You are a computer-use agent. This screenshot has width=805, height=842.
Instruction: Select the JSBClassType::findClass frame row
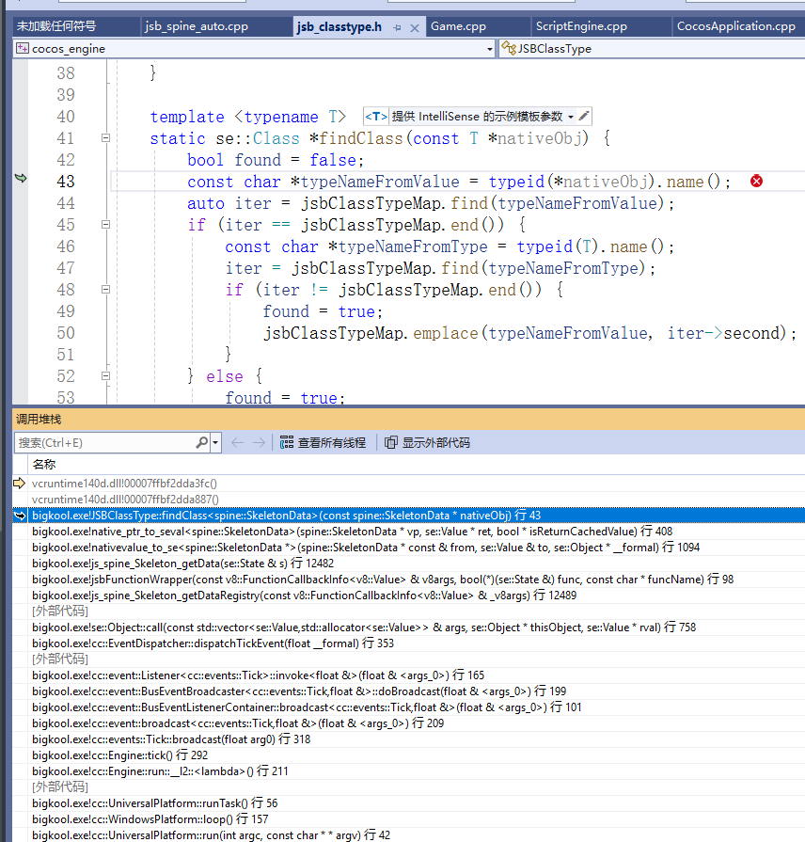[x=417, y=516]
